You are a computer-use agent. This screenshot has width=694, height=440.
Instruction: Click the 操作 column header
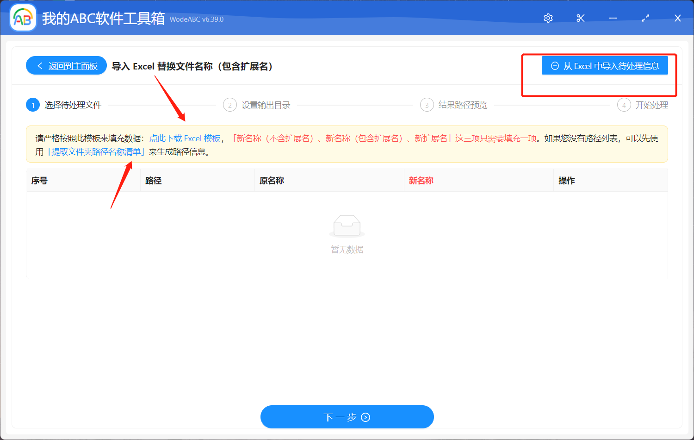tap(566, 180)
